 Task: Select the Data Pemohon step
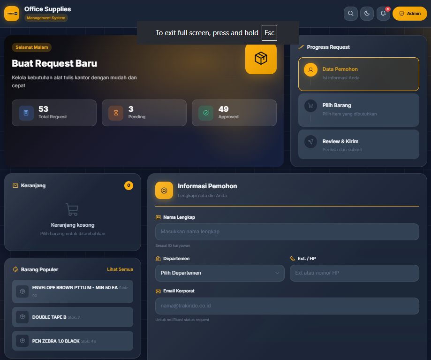click(x=358, y=74)
